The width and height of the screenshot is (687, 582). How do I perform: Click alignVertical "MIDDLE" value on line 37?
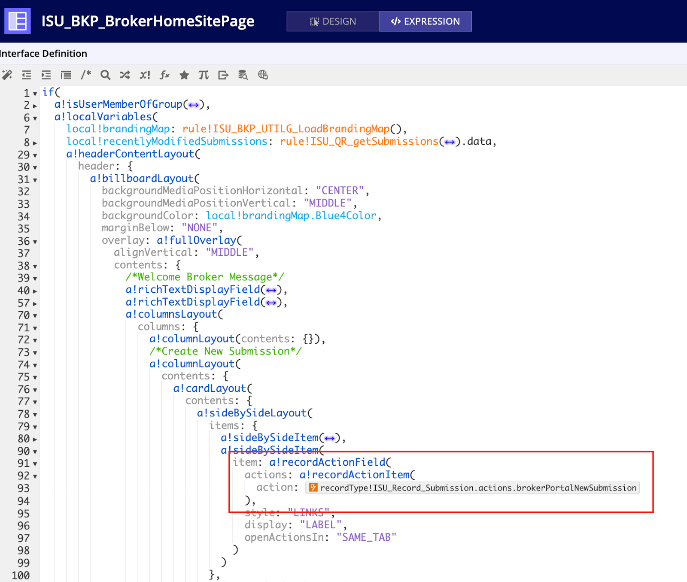[x=230, y=252]
